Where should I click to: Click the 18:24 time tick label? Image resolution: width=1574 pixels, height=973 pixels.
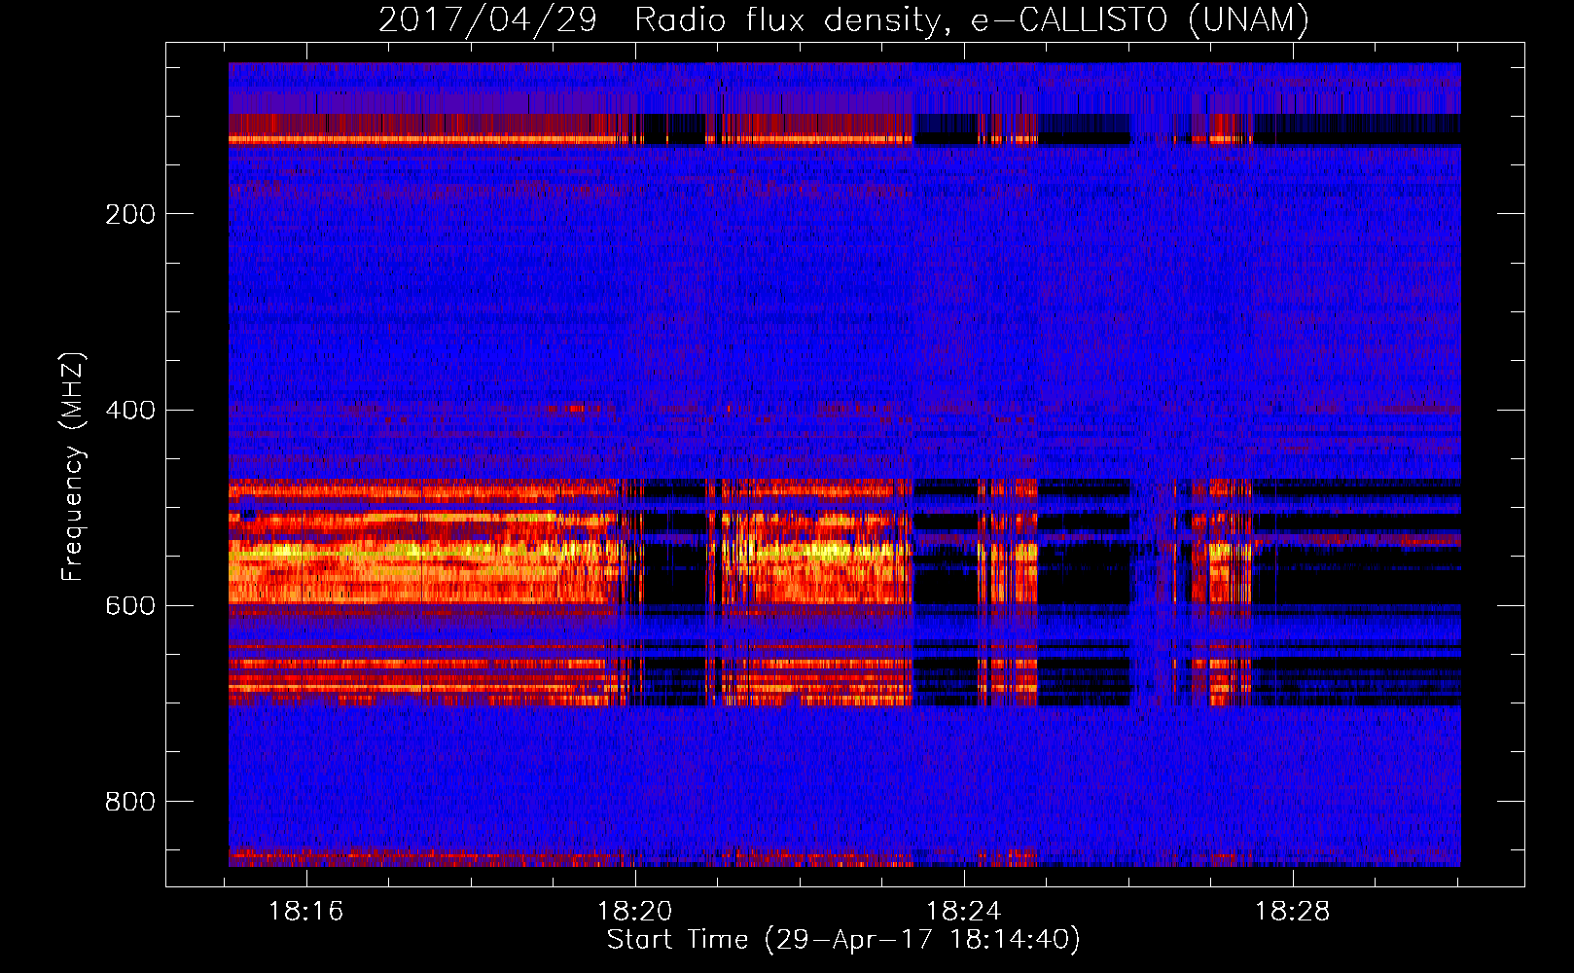coord(963,912)
